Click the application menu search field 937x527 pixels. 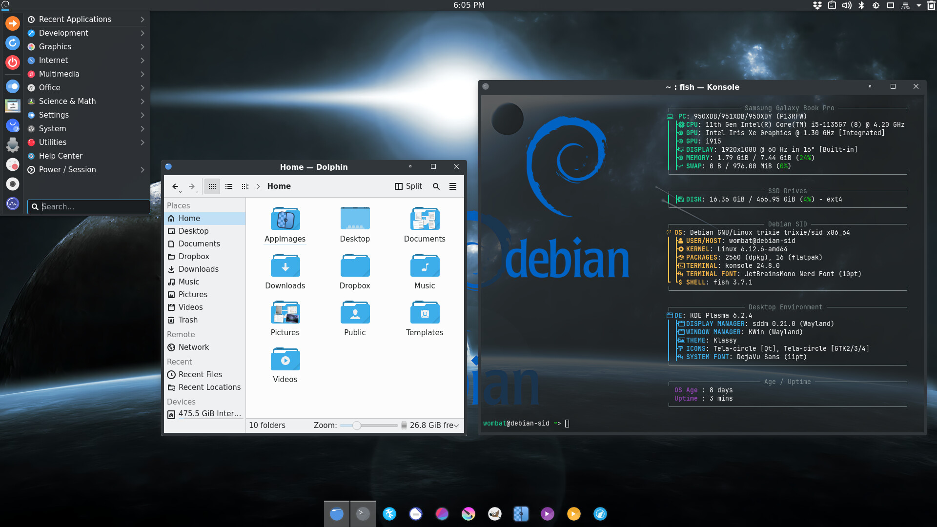click(93, 207)
